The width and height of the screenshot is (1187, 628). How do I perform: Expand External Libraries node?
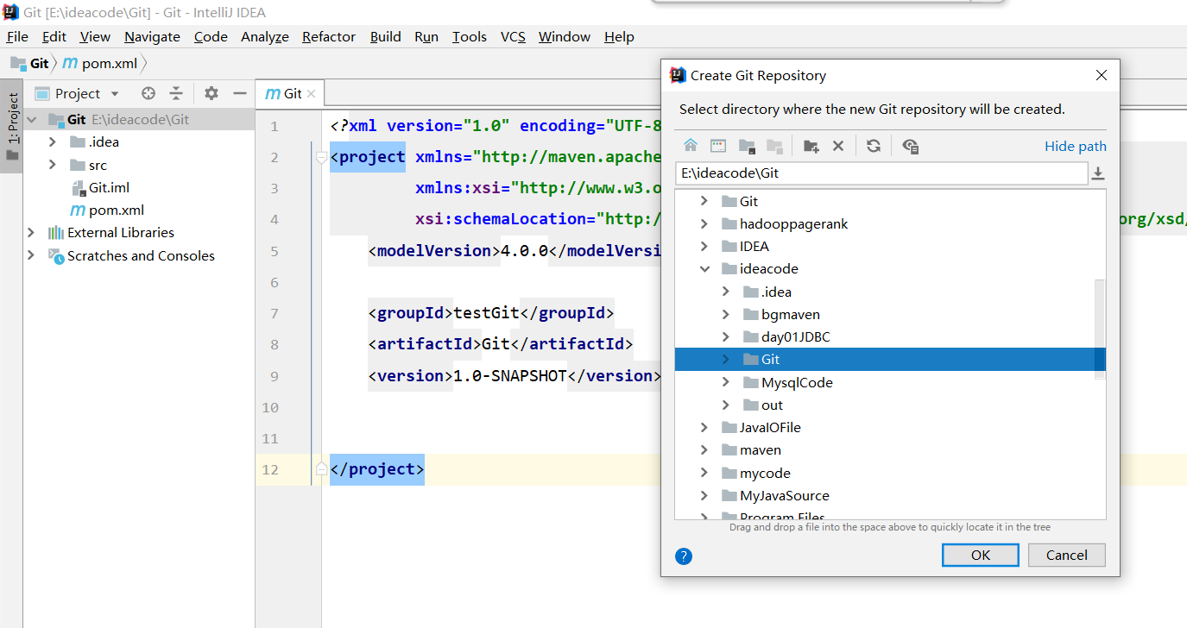pyautogui.click(x=32, y=232)
